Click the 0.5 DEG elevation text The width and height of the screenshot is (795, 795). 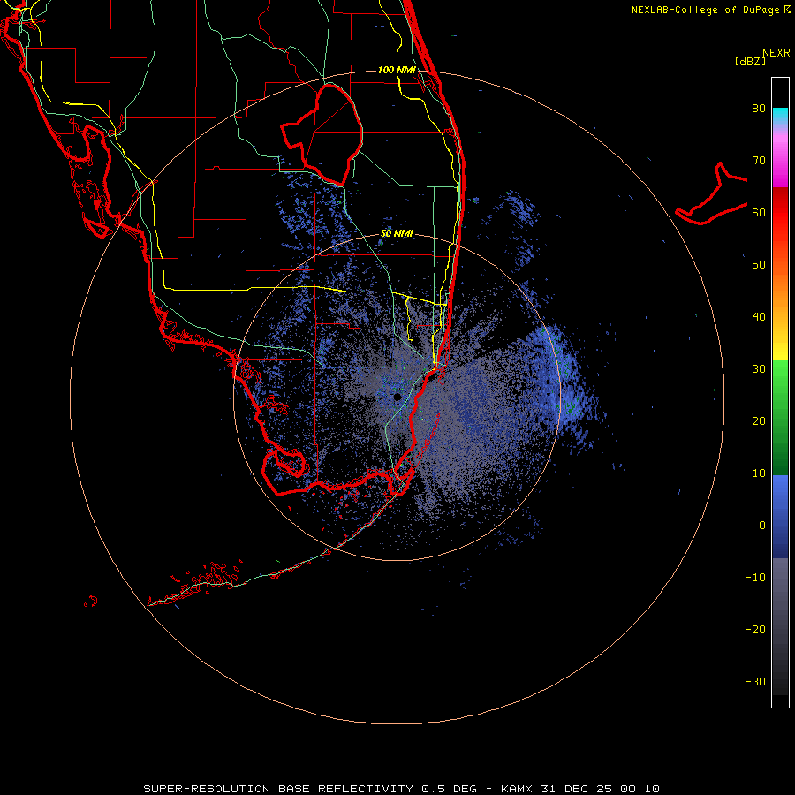450,789
